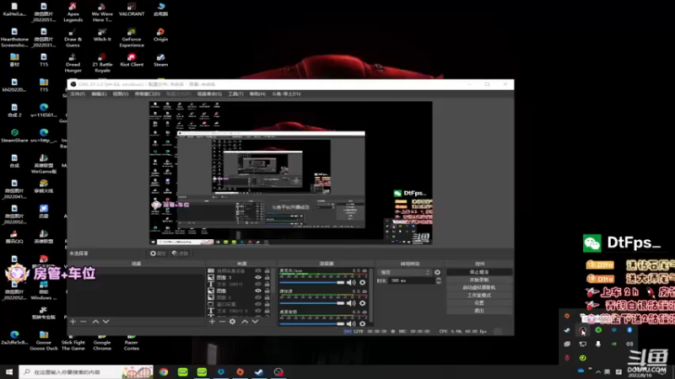The image size is (675, 379).
Task: Toggle lock of 视频采集设备 source
Action: 267,271
